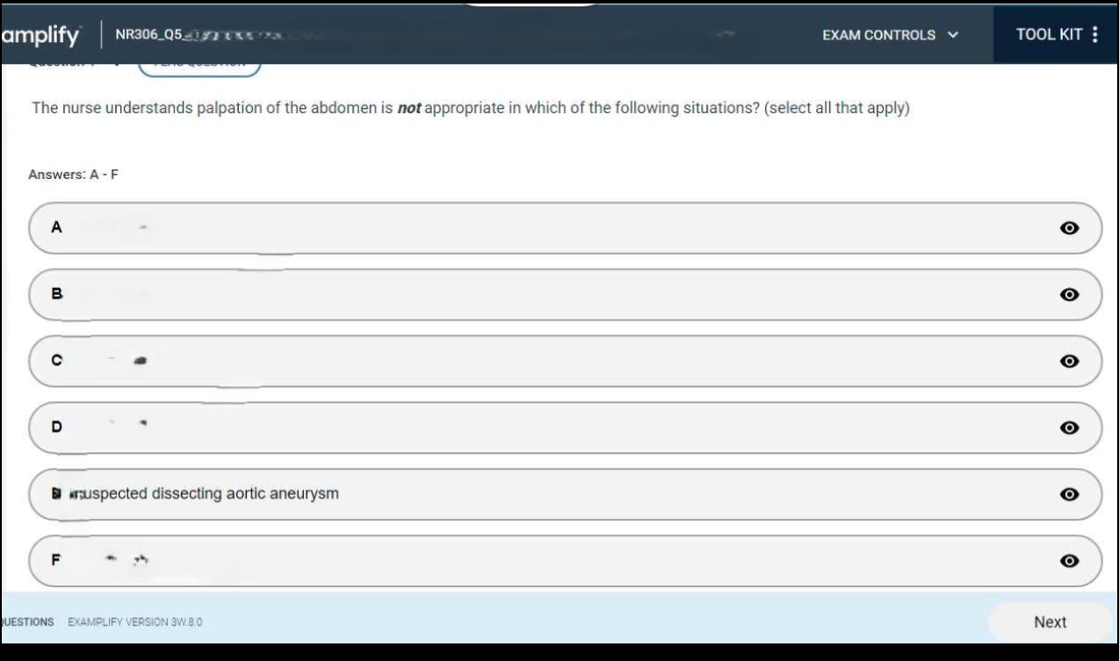This screenshot has width=1119, height=661.
Task: Open the TOOL KIT menu
Action: coord(1049,35)
